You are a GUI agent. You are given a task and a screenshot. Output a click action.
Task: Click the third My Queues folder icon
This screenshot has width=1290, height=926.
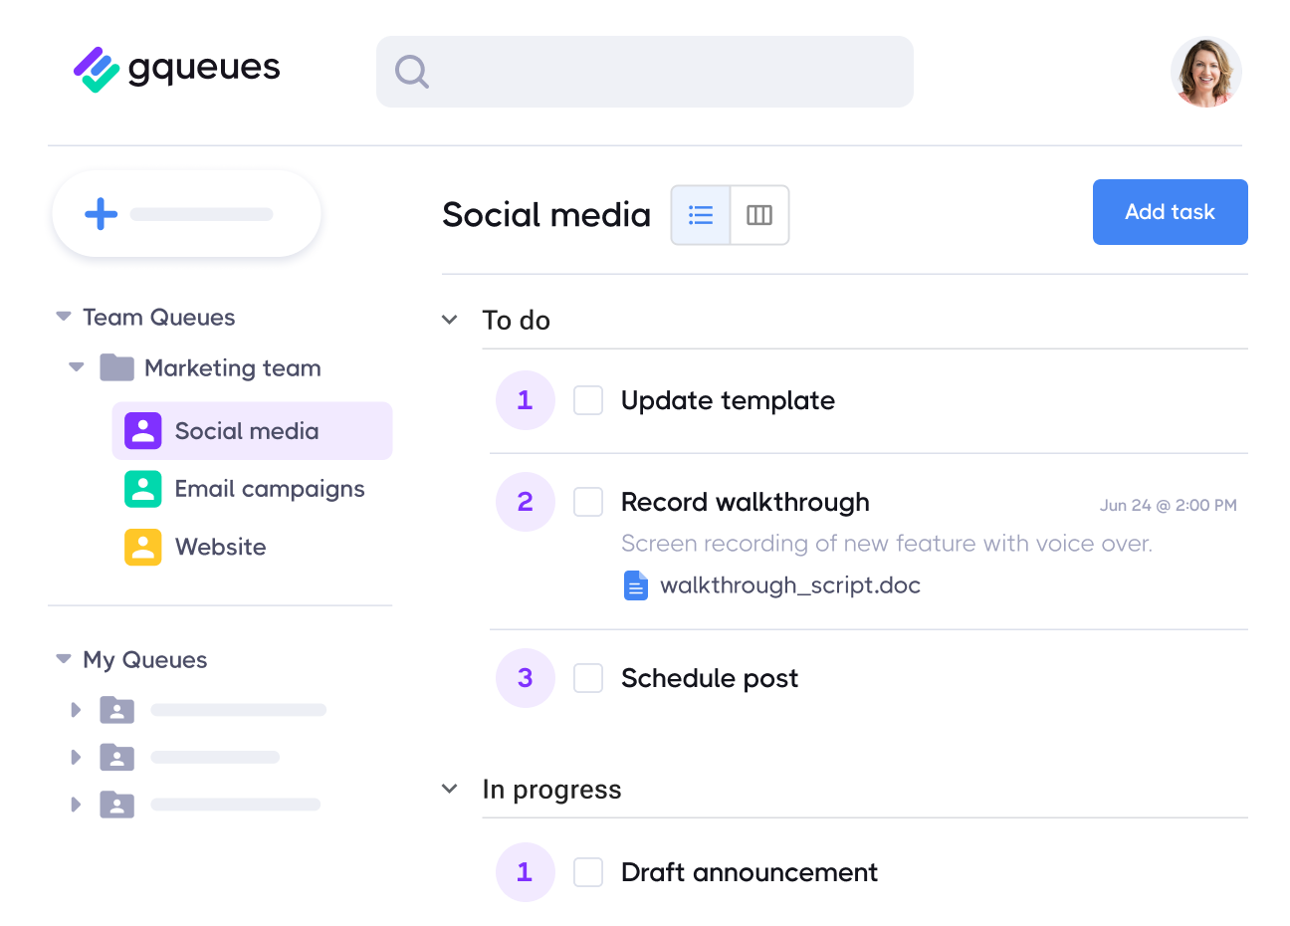point(117,805)
